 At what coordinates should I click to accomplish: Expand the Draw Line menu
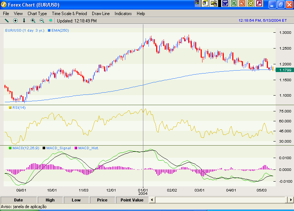pos(101,14)
